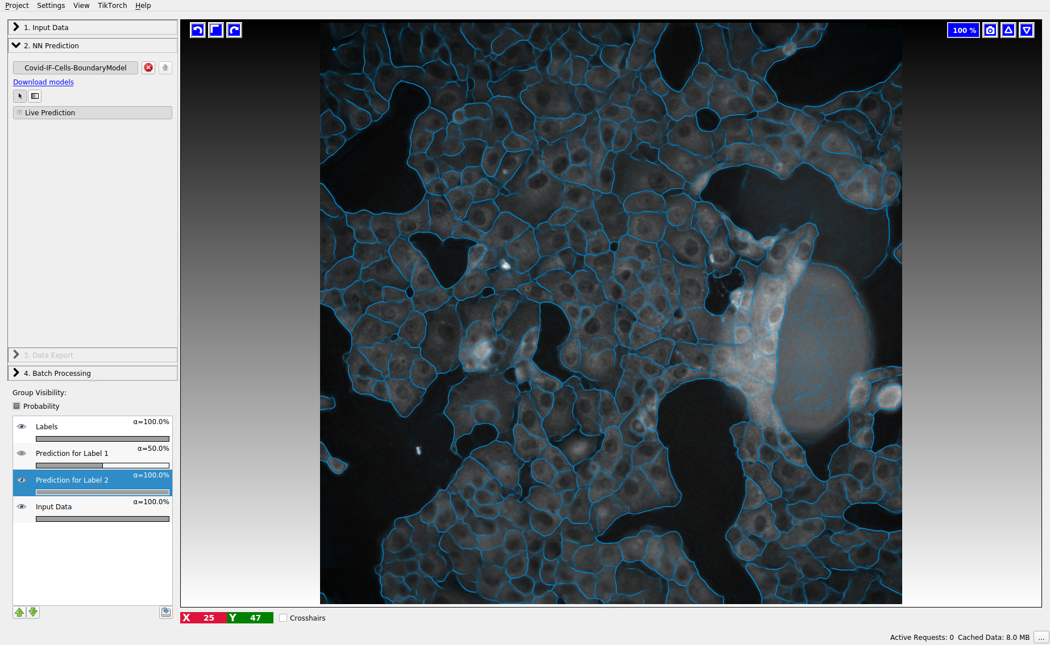
Task: Click the gradient rectangle tool icon
Action: point(35,96)
